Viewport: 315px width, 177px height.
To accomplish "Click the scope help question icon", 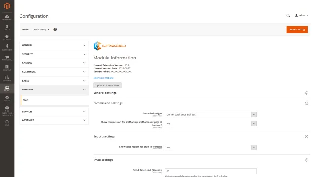I will tap(55, 29).
